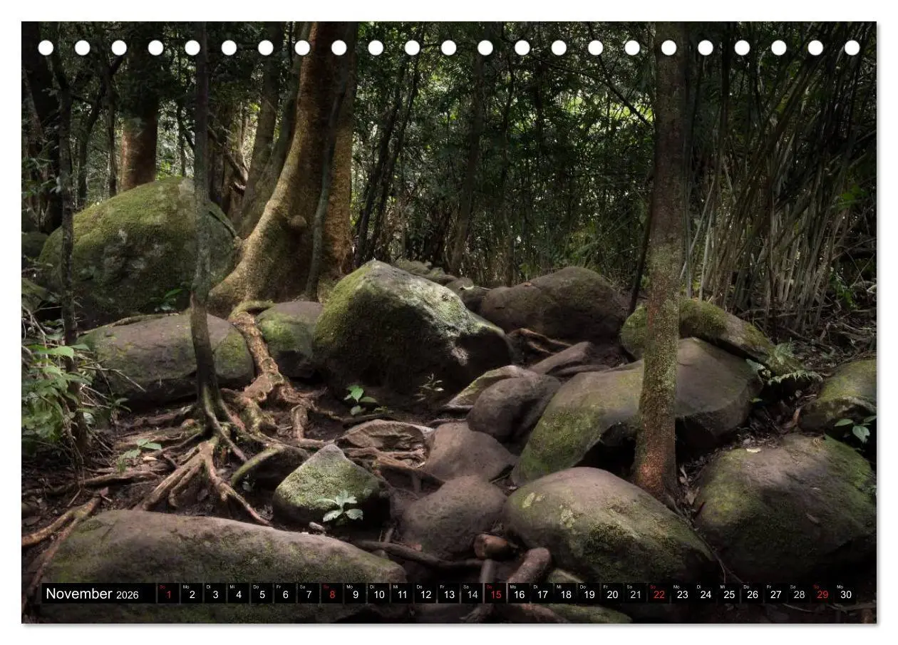Select day 21 in the date strip
The image size is (898, 645).
(x=636, y=594)
